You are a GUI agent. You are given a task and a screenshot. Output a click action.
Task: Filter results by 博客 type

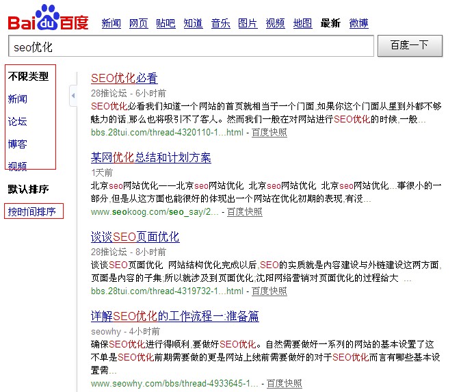[17, 144]
